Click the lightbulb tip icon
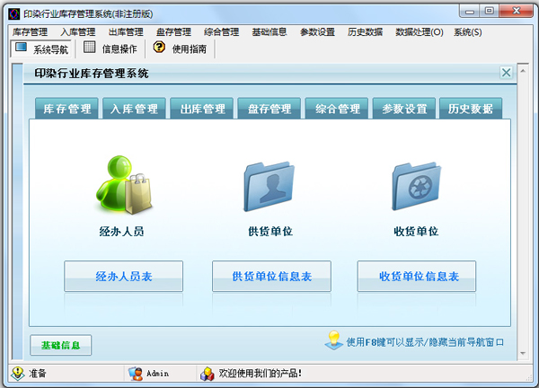Screen dimensions: 539x388 point(332,340)
